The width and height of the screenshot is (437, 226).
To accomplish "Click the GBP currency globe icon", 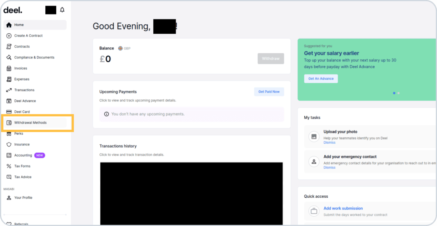I will click(120, 49).
